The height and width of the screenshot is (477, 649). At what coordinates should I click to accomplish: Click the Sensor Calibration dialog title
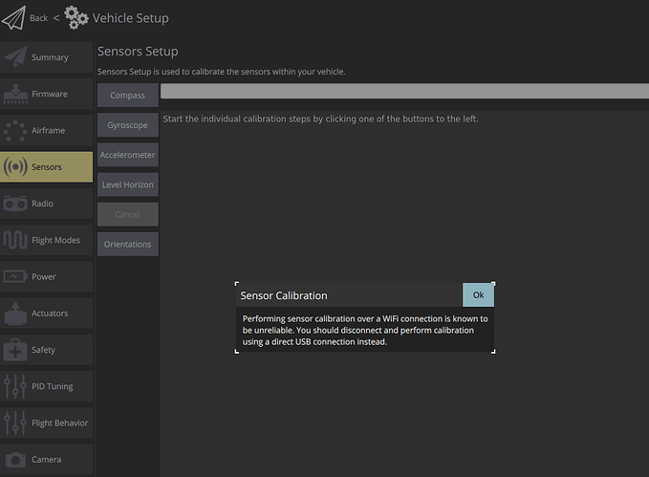coord(284,295)
